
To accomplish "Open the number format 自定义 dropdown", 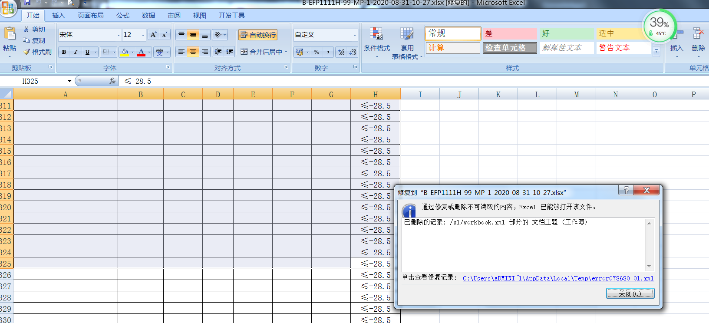I will [x=355, y=35].
